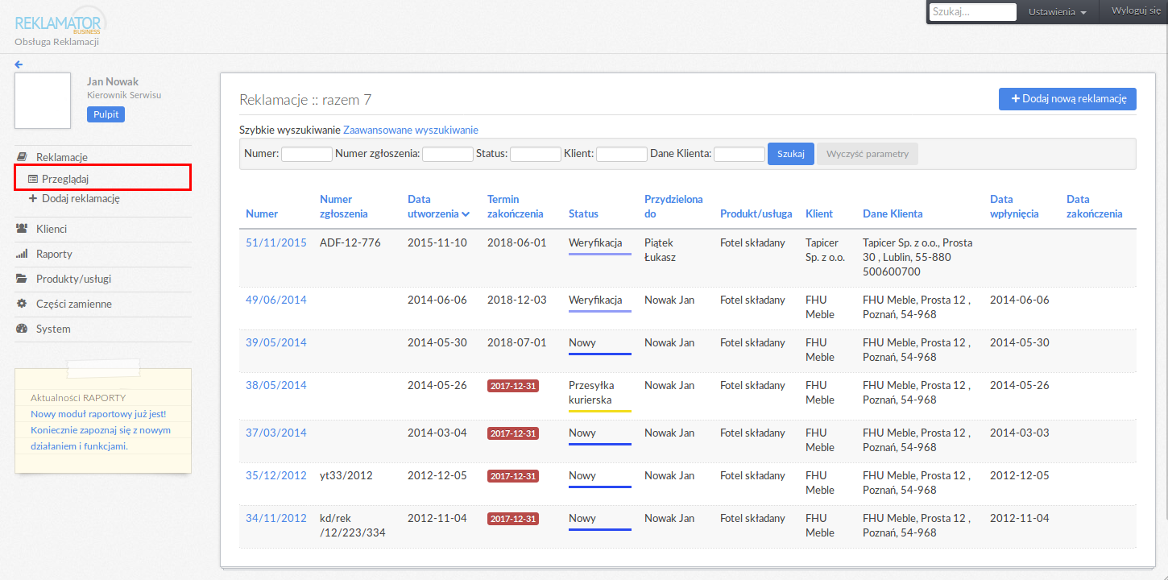Sort by Data utworzenia column arrow
Viewport: 1168px width, 580px height.
pyautogui.click(x=466, y=214)
